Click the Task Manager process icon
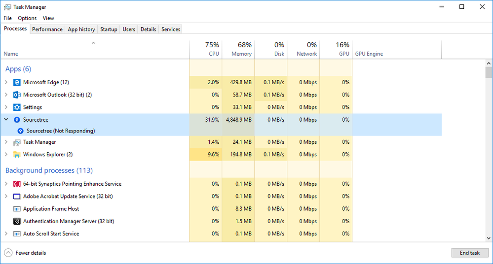 point(17,142)
